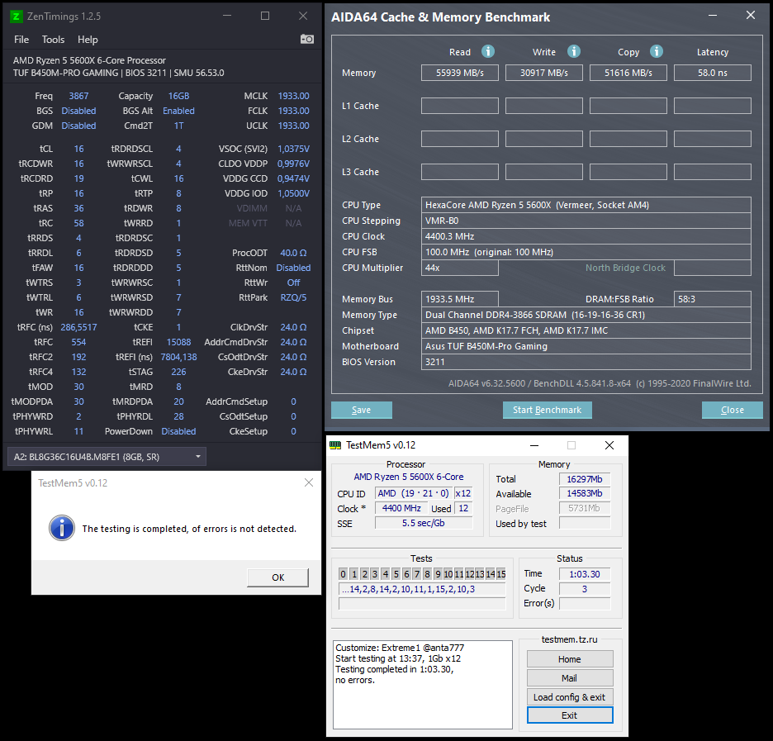Click the Available memory 14583Mb value
Viewport: 773px width, 741px height.
point(585,493)
